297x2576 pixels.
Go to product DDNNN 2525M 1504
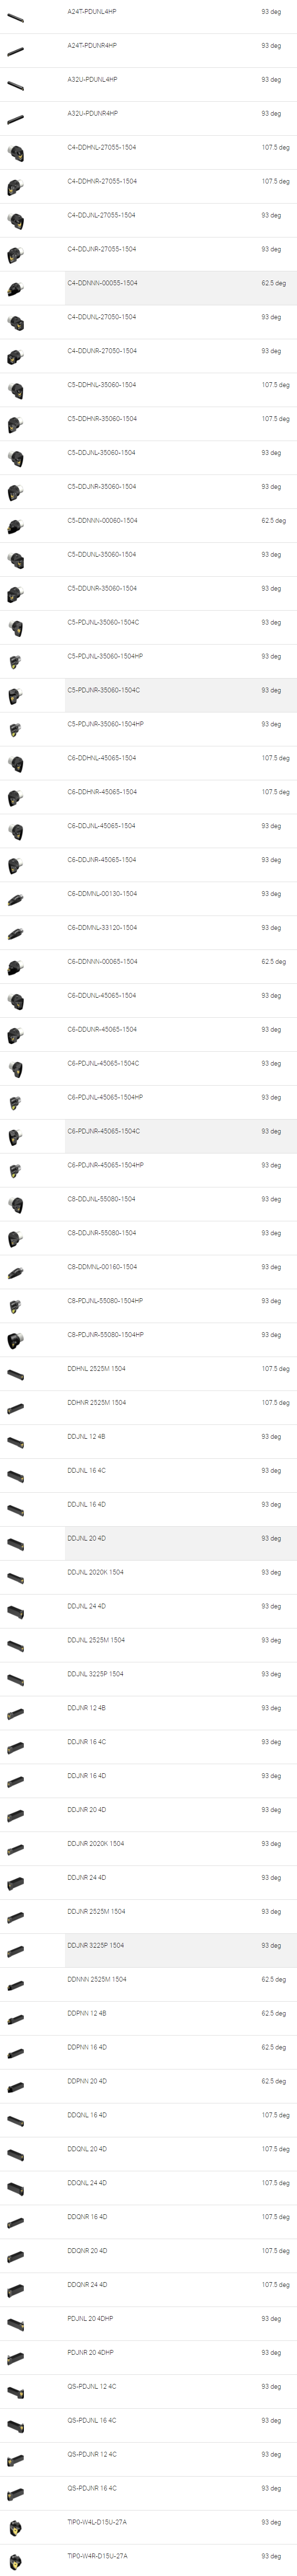[x=97, y=1979]
